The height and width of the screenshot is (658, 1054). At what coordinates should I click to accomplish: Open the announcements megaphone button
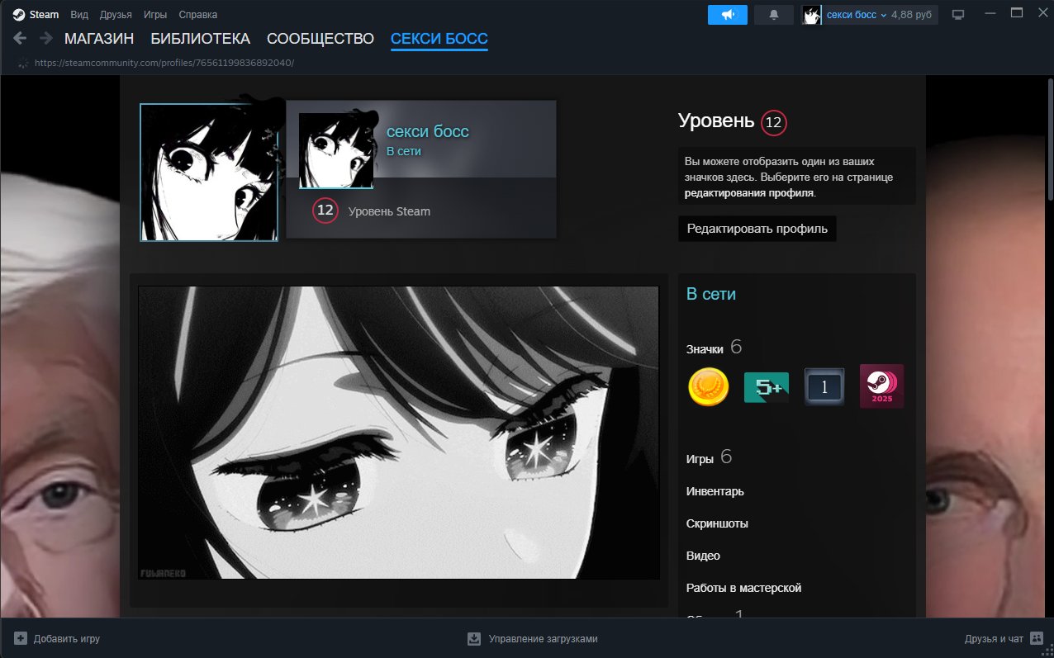coord(728,15)
